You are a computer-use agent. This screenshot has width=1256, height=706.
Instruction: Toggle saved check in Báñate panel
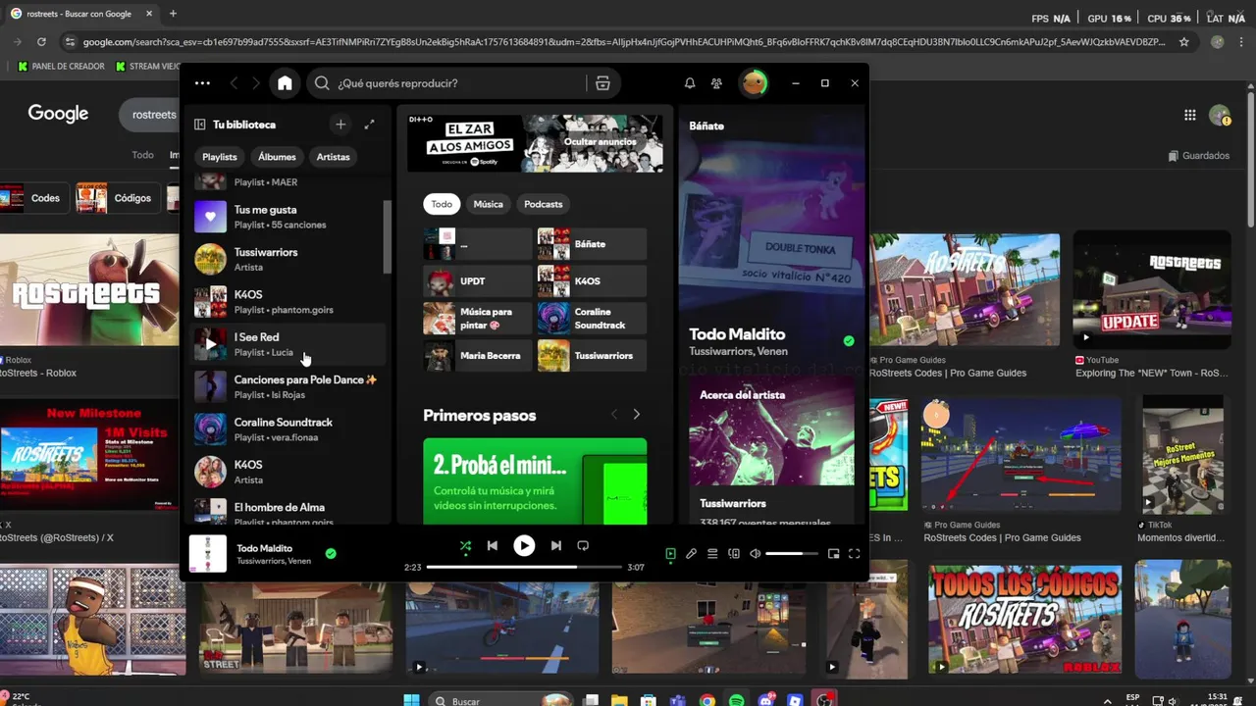tap(849, 341)
